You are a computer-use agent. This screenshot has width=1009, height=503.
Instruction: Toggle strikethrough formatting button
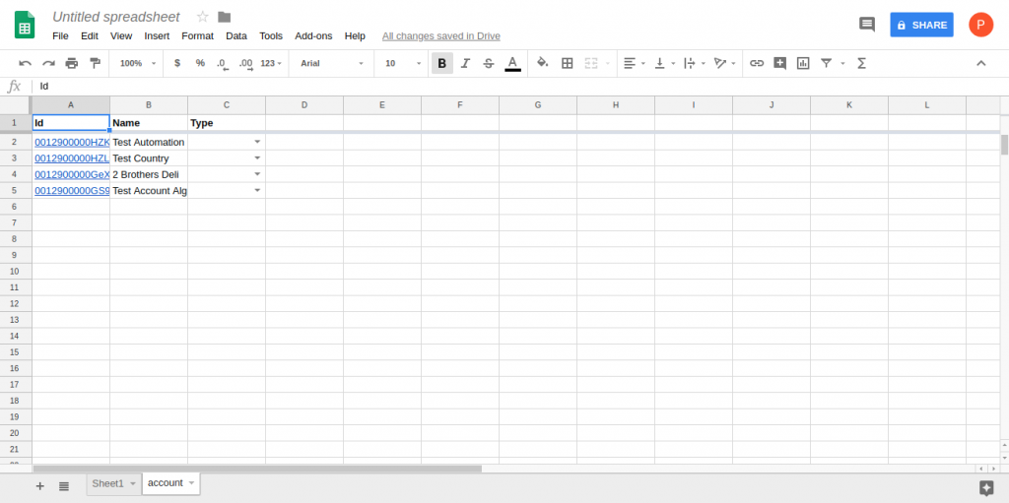(x=489, y=63)
